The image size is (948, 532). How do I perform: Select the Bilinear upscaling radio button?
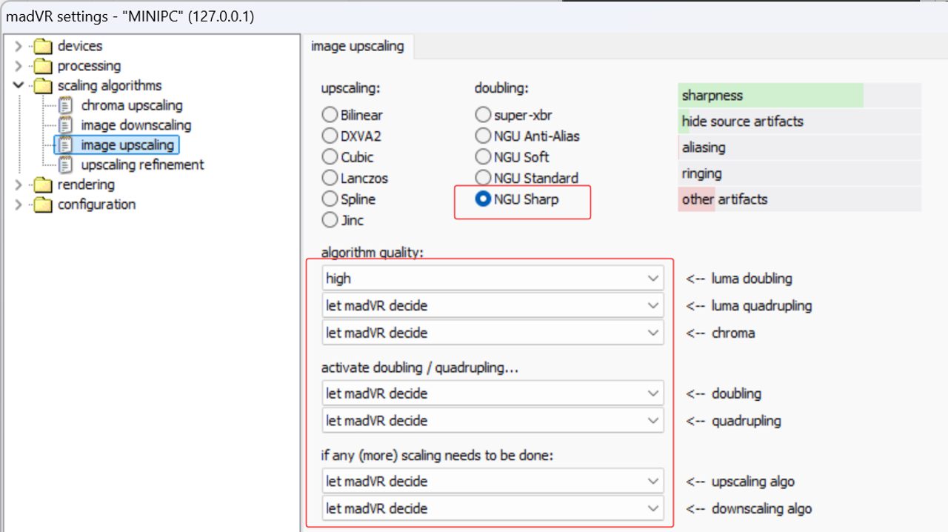pos(329,115)
